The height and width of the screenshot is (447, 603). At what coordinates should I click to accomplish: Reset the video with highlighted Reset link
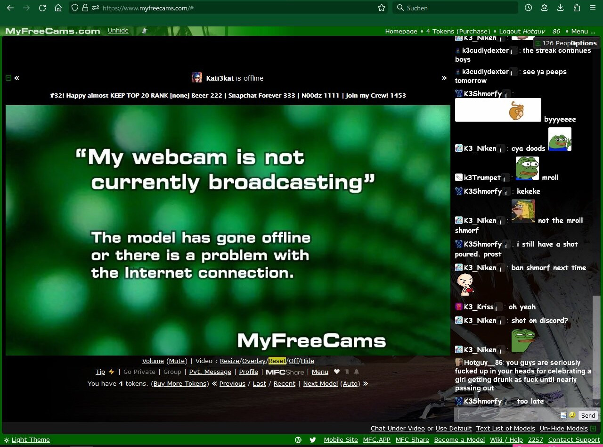coord(277,361)
